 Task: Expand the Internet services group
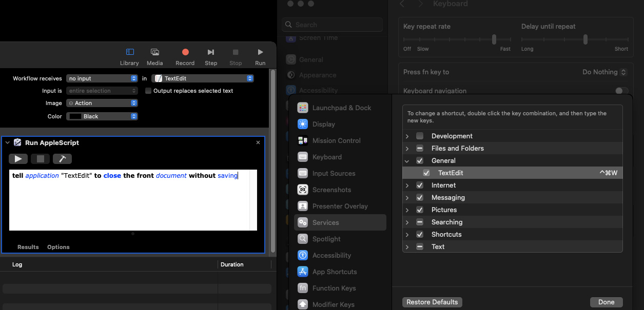point(407,185)
